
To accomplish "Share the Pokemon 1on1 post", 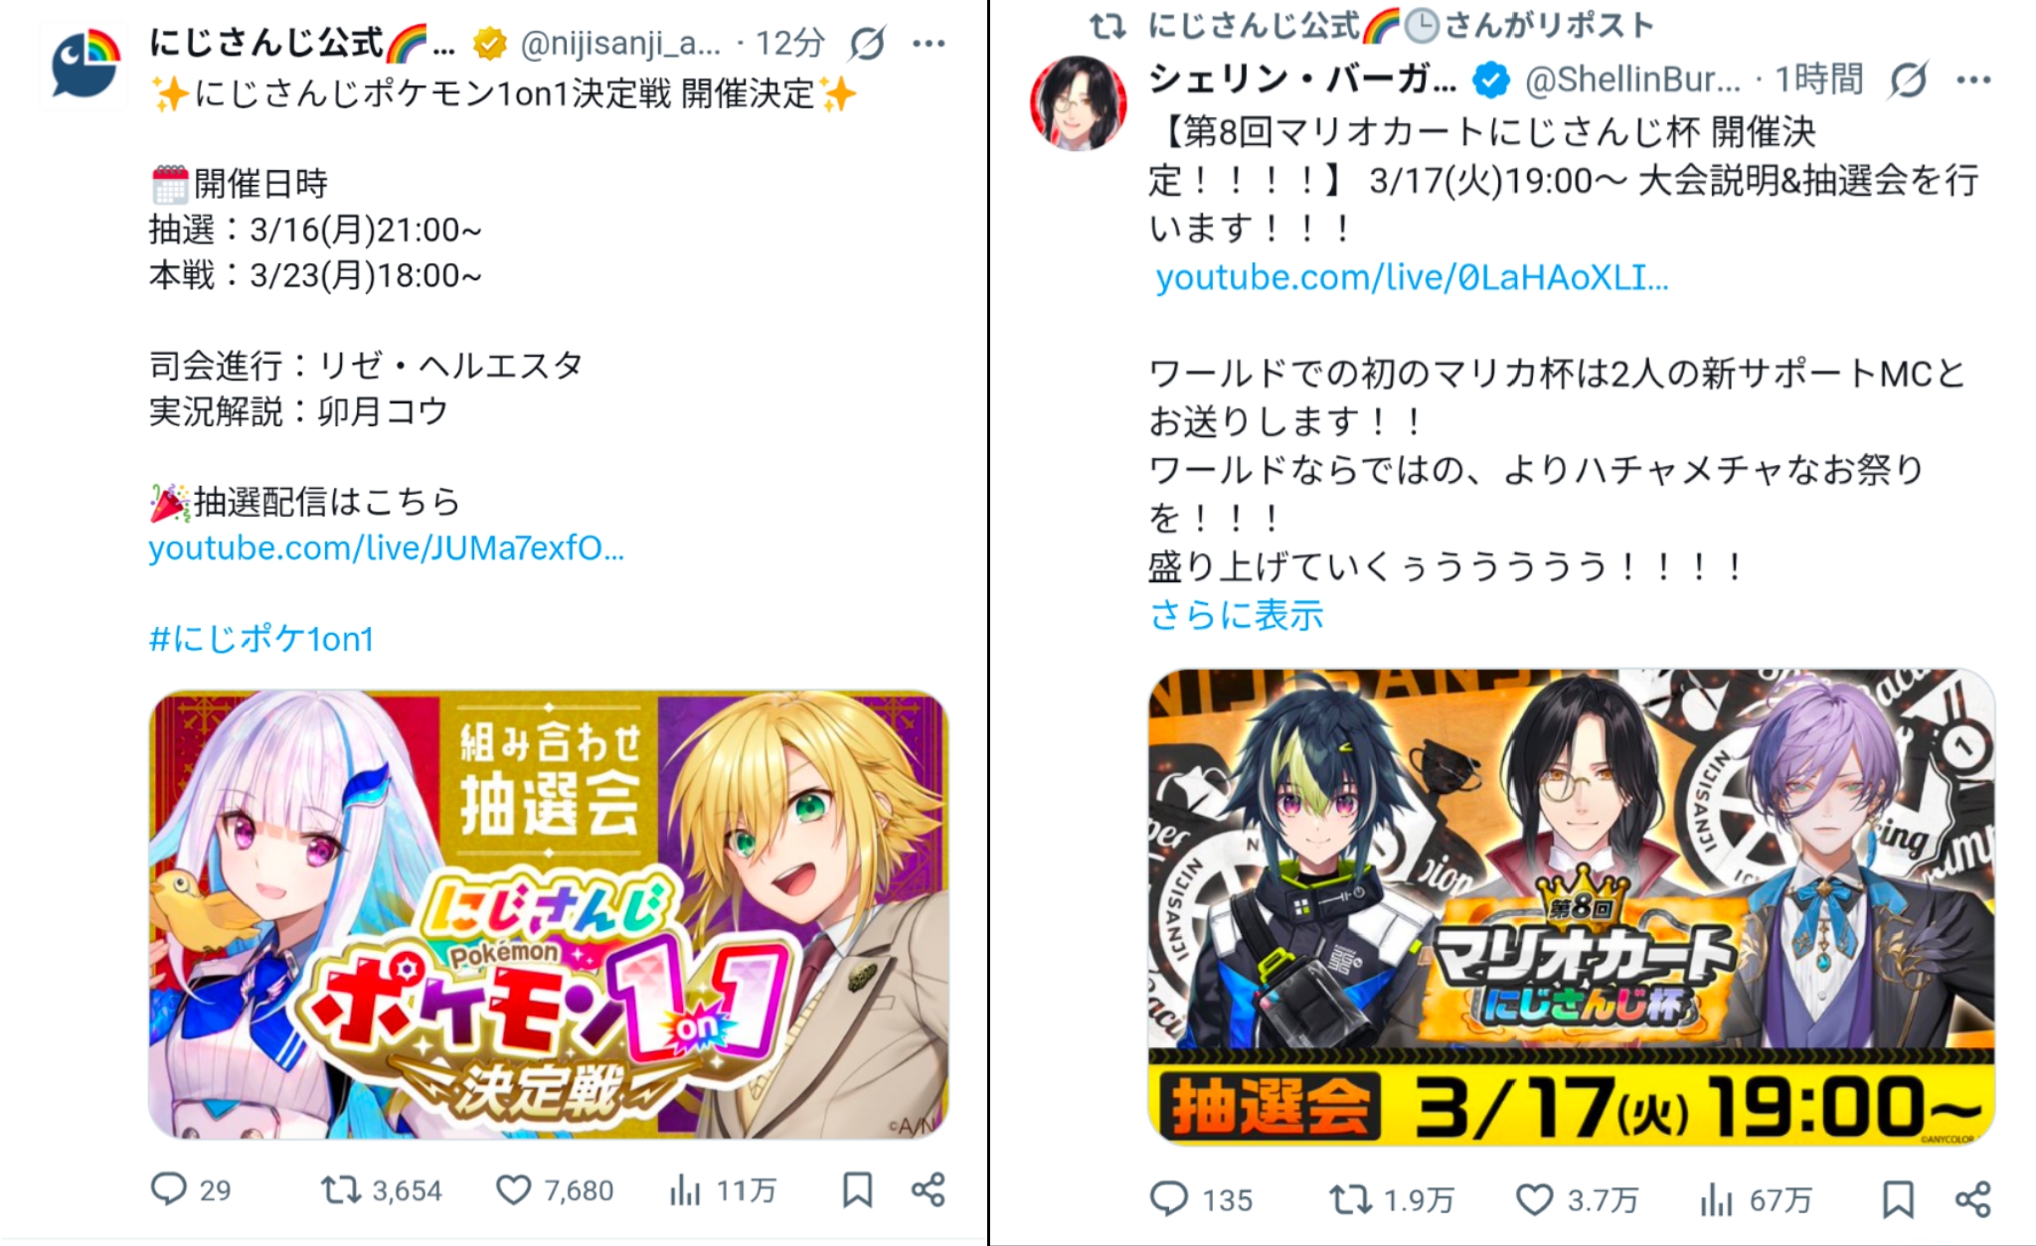I will tap(929, 1189).
